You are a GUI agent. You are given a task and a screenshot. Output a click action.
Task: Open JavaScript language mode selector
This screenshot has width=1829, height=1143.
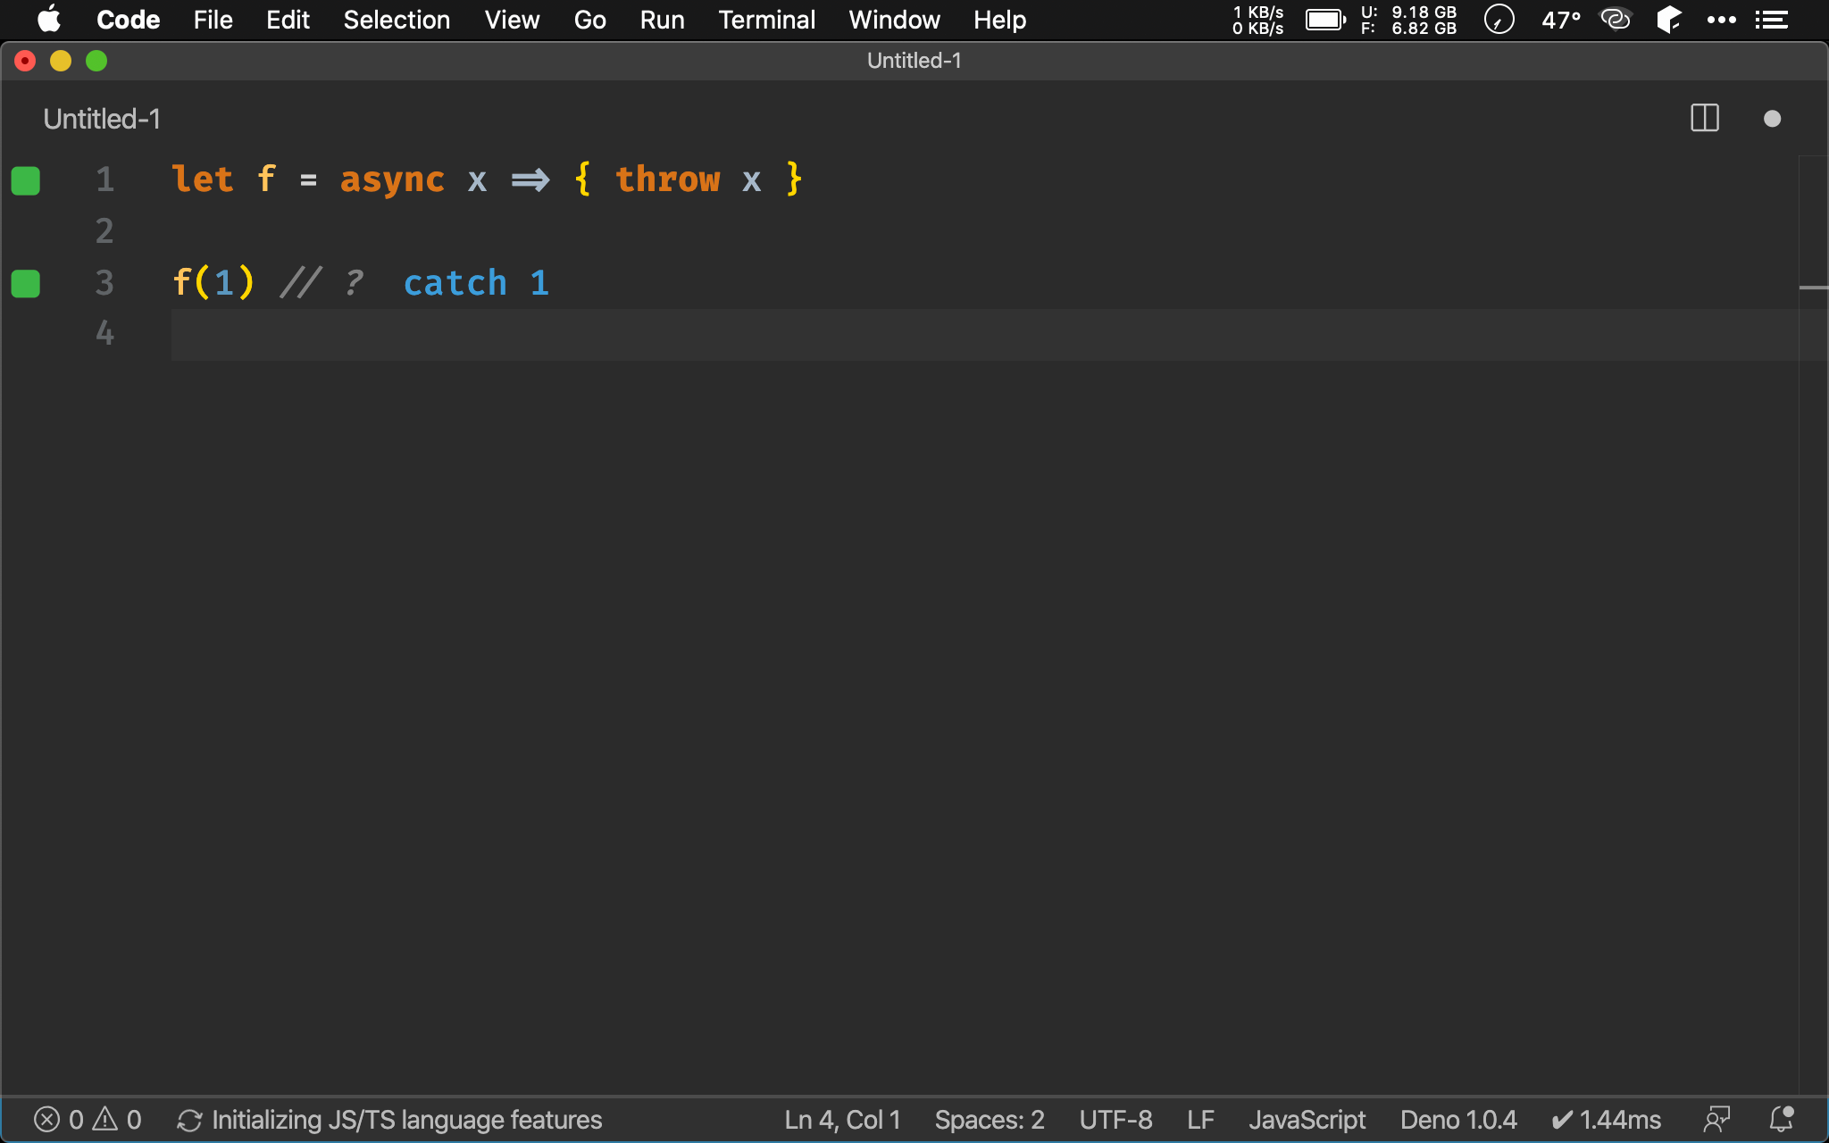[x=1307, y=1119]
